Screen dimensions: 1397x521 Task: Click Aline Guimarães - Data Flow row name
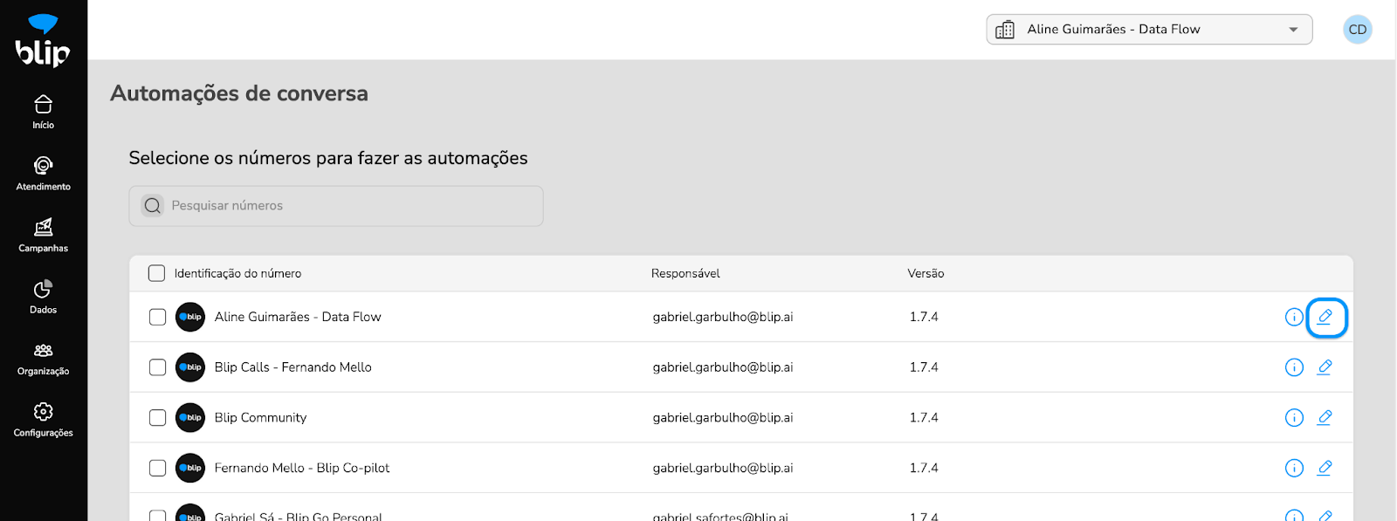click(298, 317)
